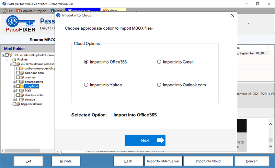The width and height of the screenshot is (275, 168).
Task: Select the hcjq3inv.default tree item
Action: (x=32, y=104)
